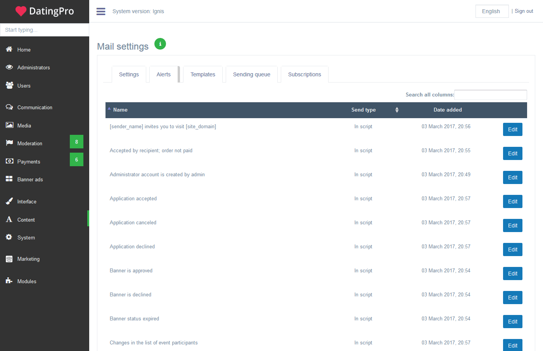543x351 pixels.
Task: Click the green info icon beside Mail settings
Action: coord(160,44)
